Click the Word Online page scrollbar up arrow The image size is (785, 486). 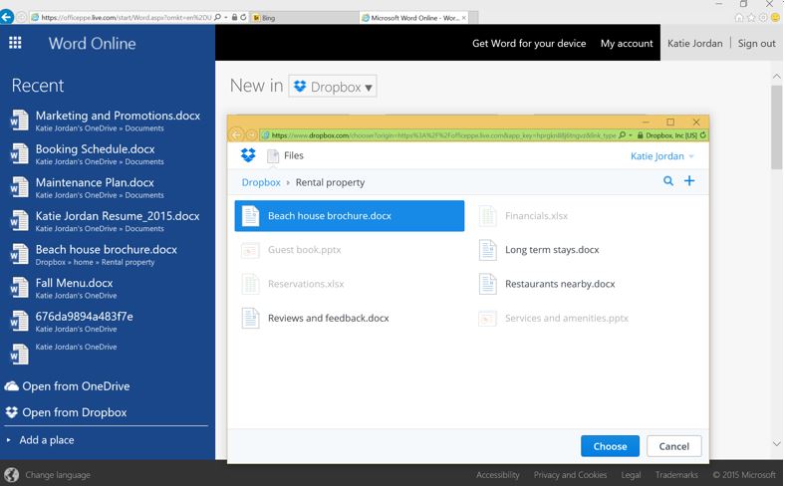tap(776, 77)
